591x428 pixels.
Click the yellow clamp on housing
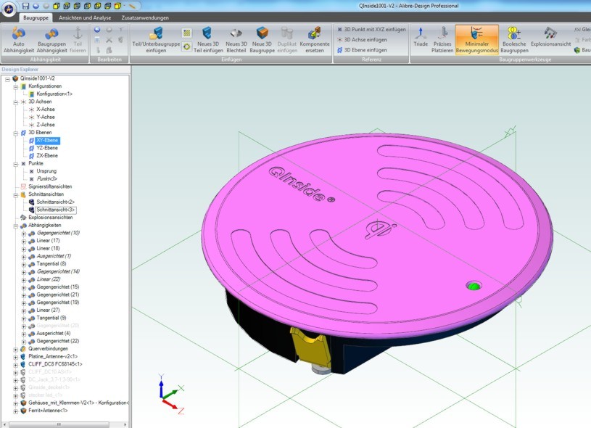pyautogui.click(x=310, y=347)
